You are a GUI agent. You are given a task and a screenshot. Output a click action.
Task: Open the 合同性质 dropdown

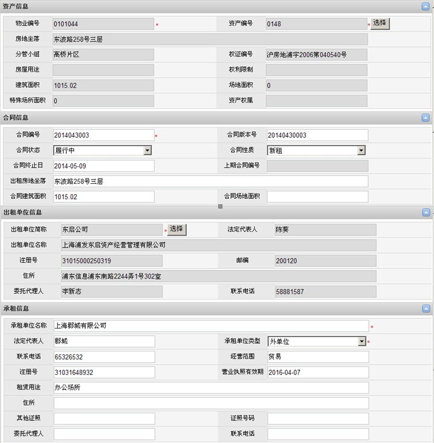(362, 151)
